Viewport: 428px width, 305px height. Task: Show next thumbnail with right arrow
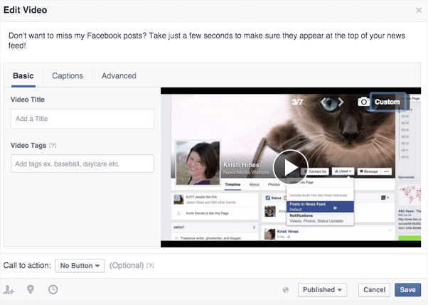click(x=341, y=102)
